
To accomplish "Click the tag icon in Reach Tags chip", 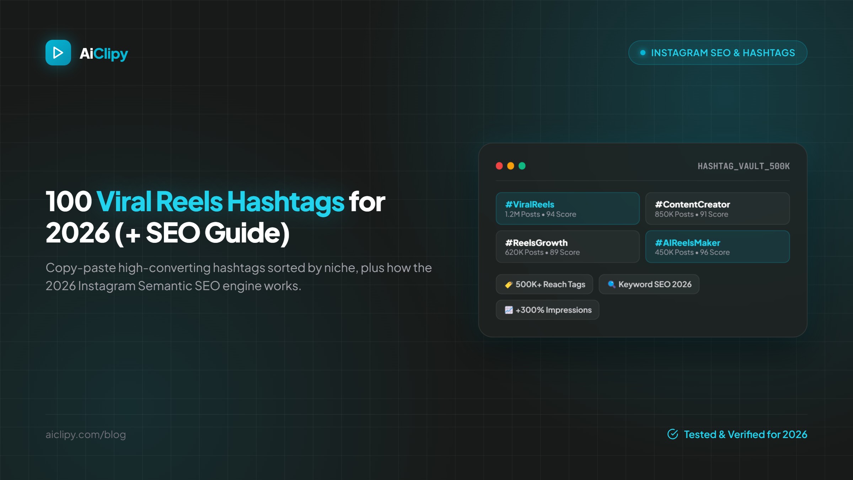I will (x=509, y=284).
